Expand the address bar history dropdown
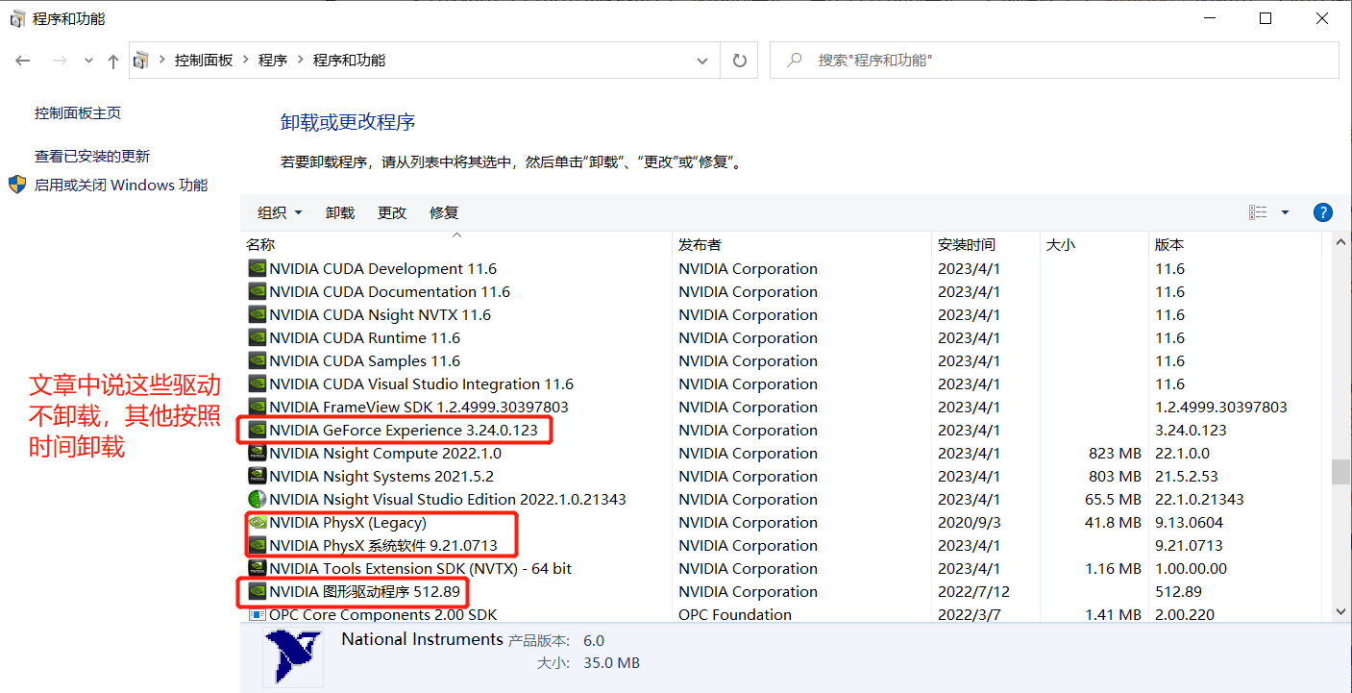 click(x=702, y=61)
